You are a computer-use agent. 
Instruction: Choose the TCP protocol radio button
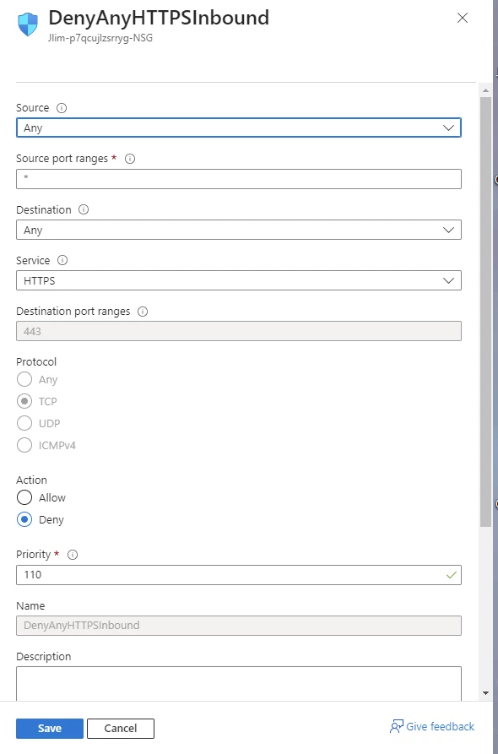click(x=24, y=402)
